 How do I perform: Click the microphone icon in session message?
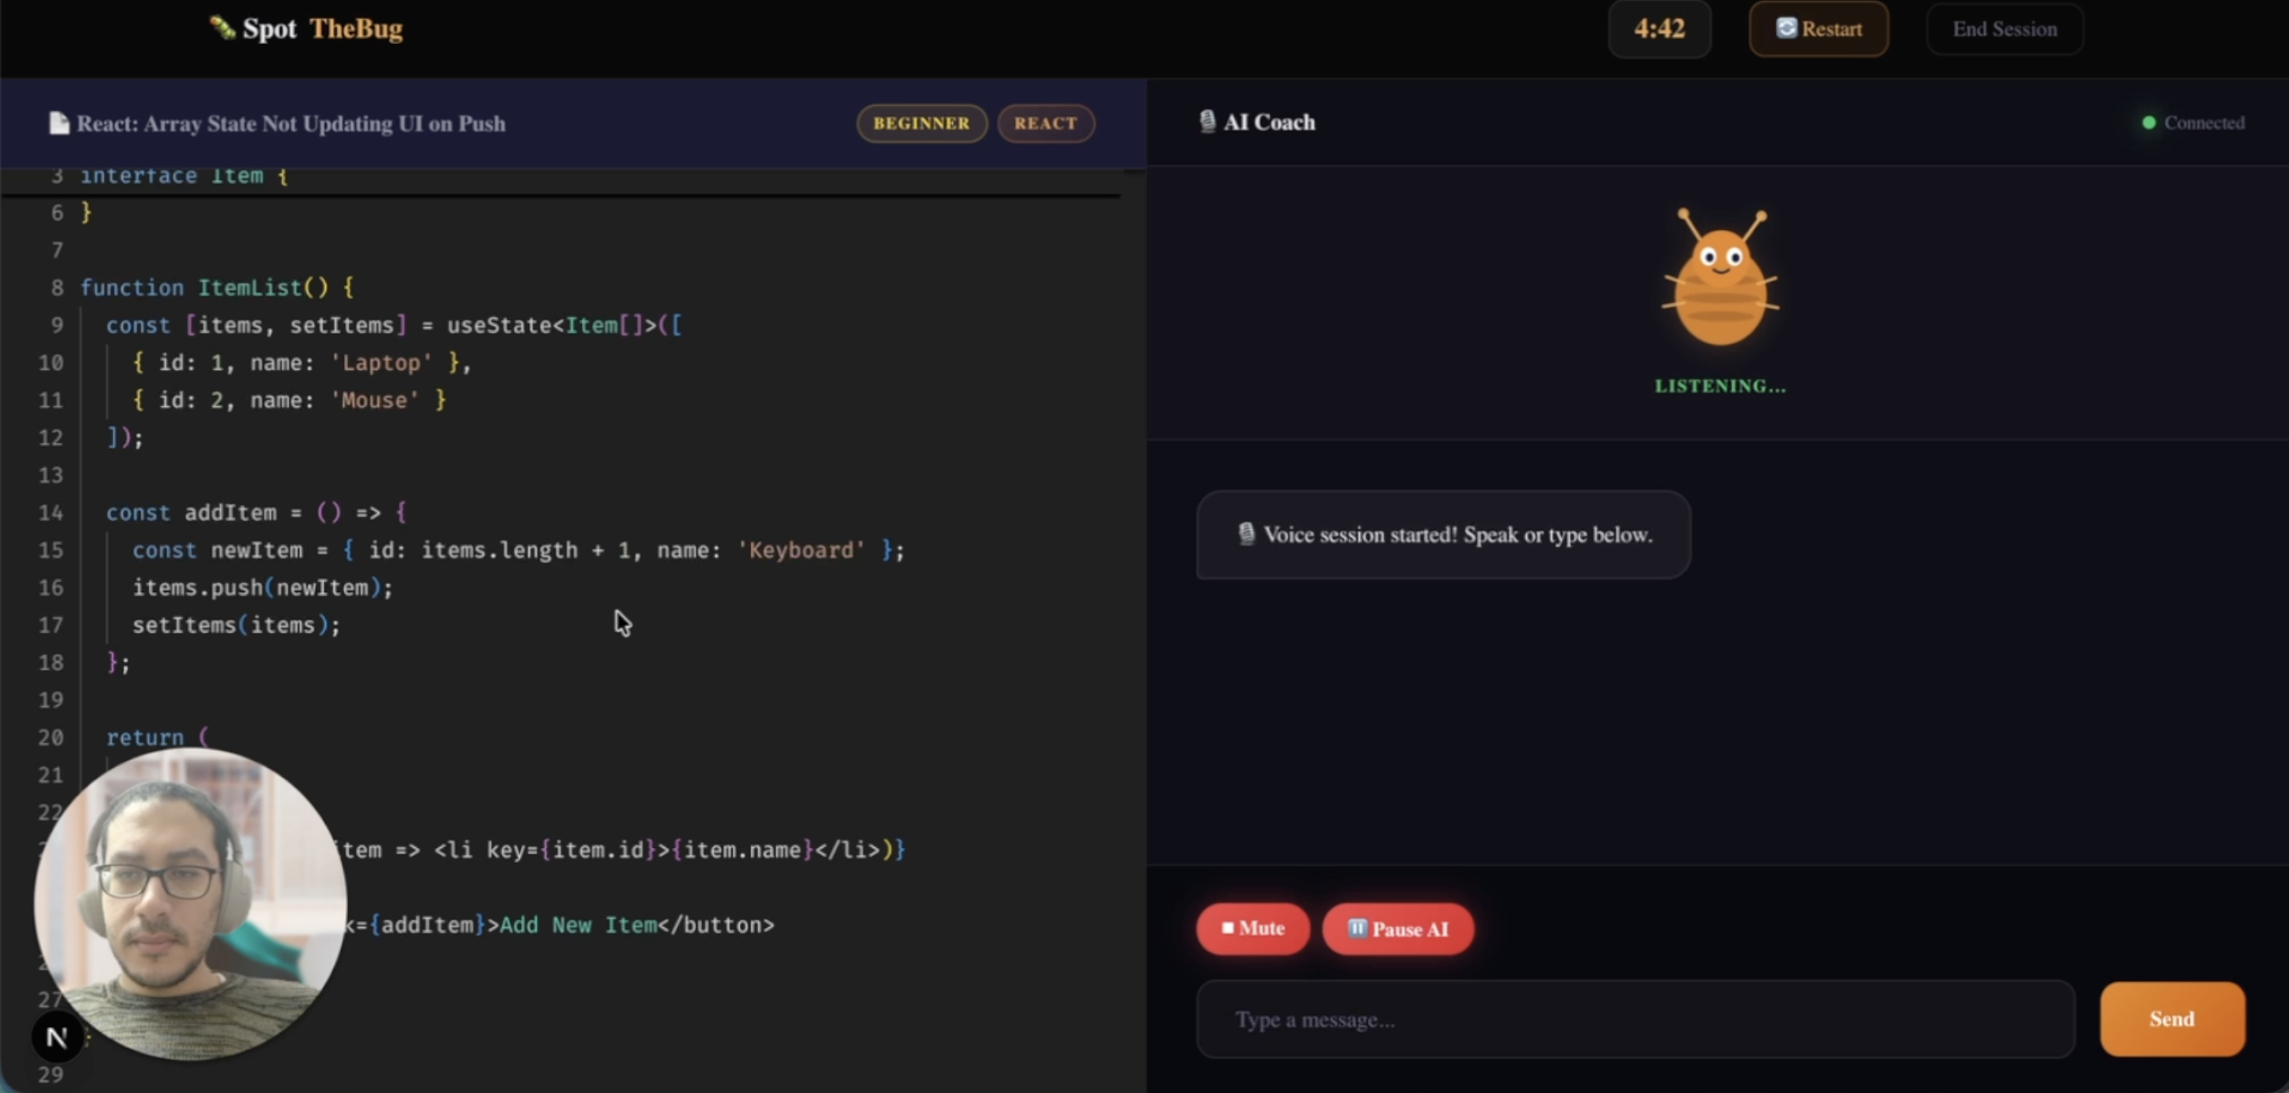(1246, 534)
